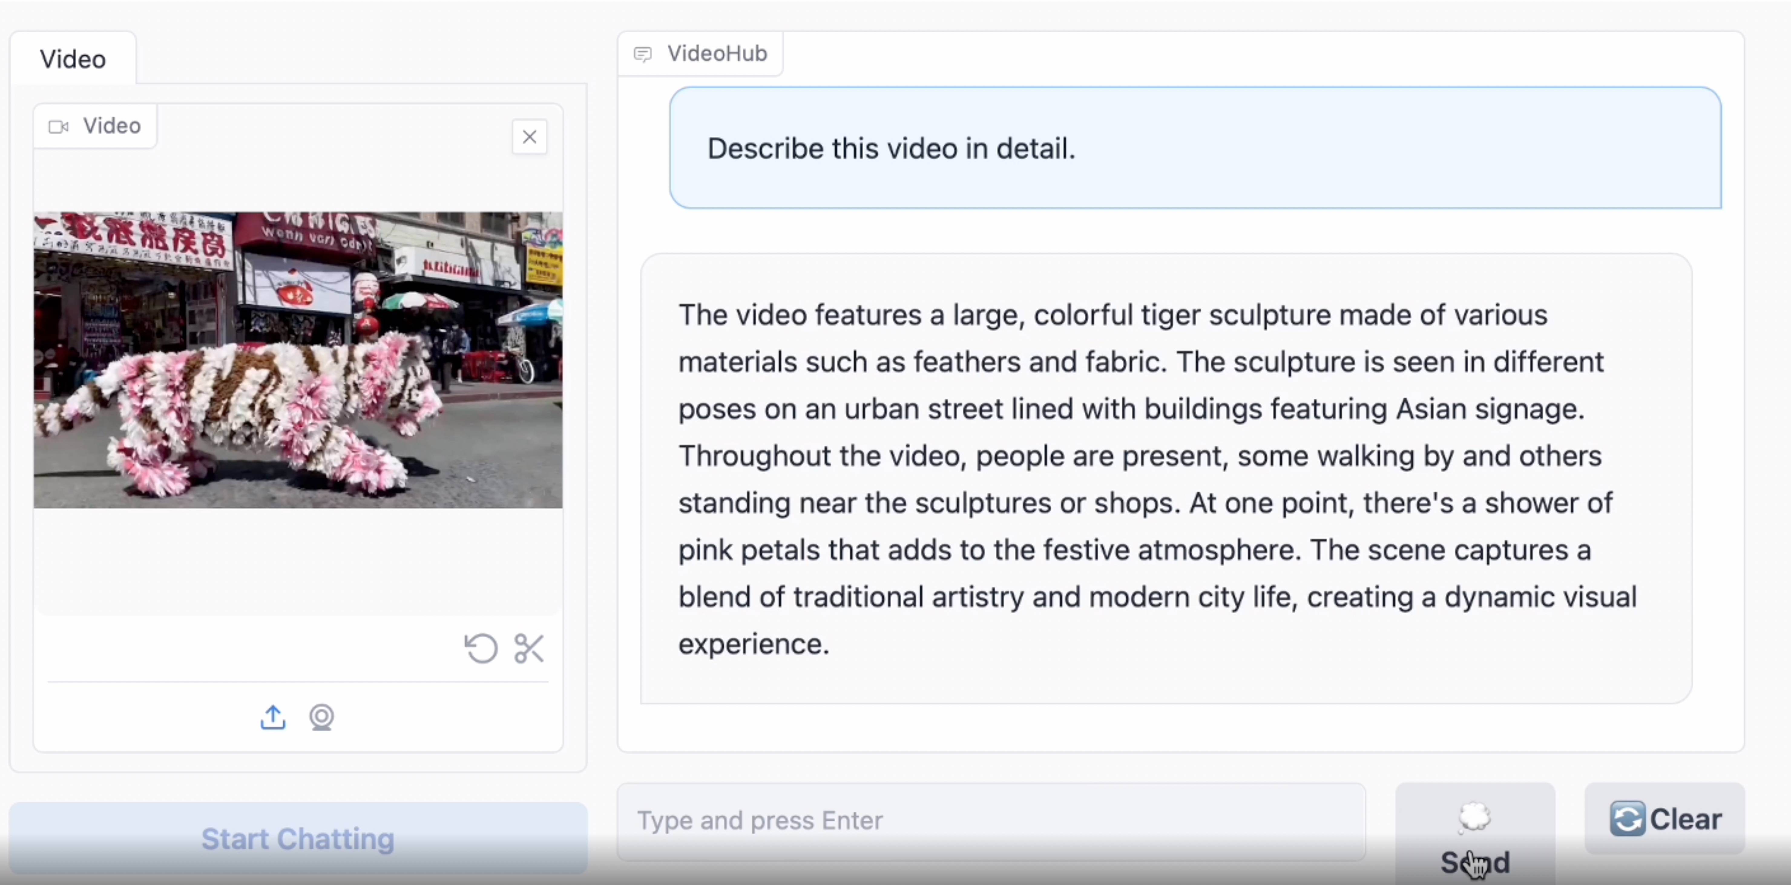Click 'Describe this video in detail' message
The height and width of the screenshot is (885, 1791).
pyautogui.click(x=891, y=148)
